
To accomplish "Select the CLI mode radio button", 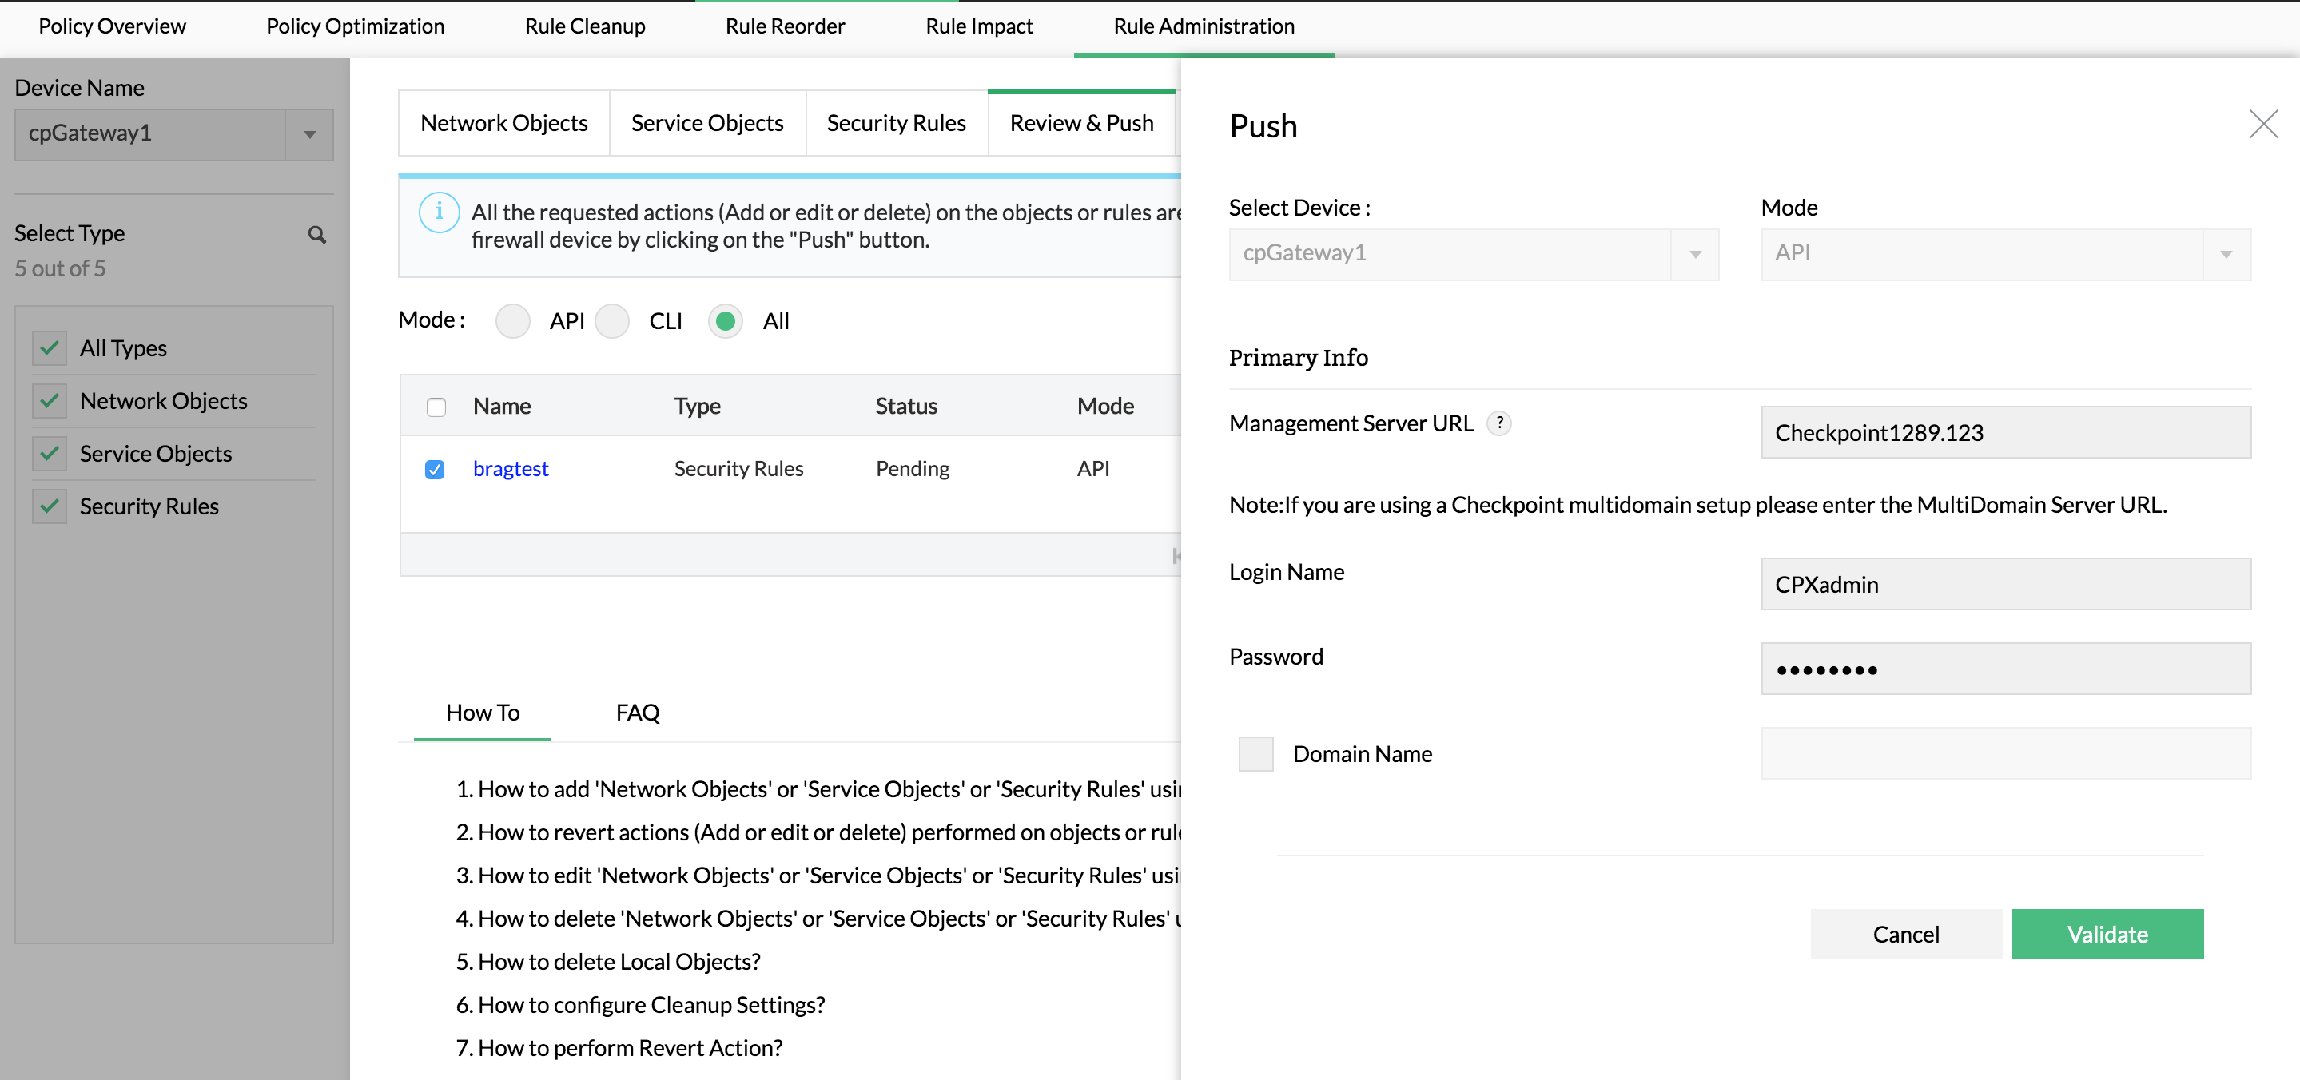I will tap(612, 321).
